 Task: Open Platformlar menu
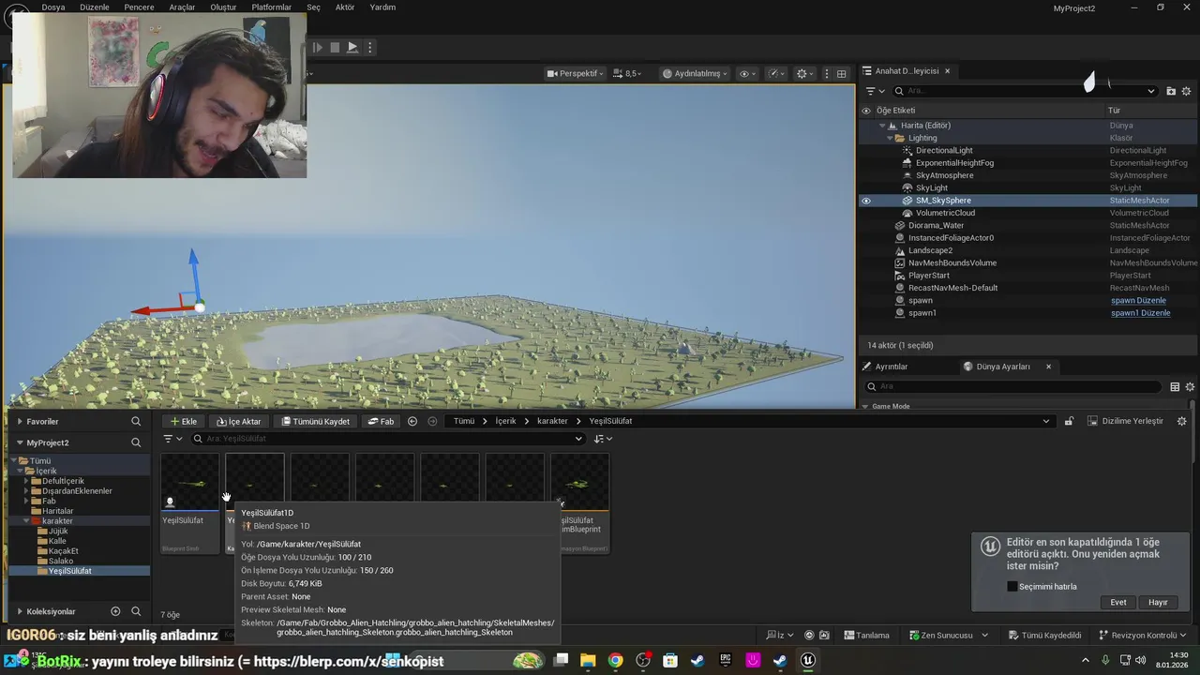click(x=271, y=7)
